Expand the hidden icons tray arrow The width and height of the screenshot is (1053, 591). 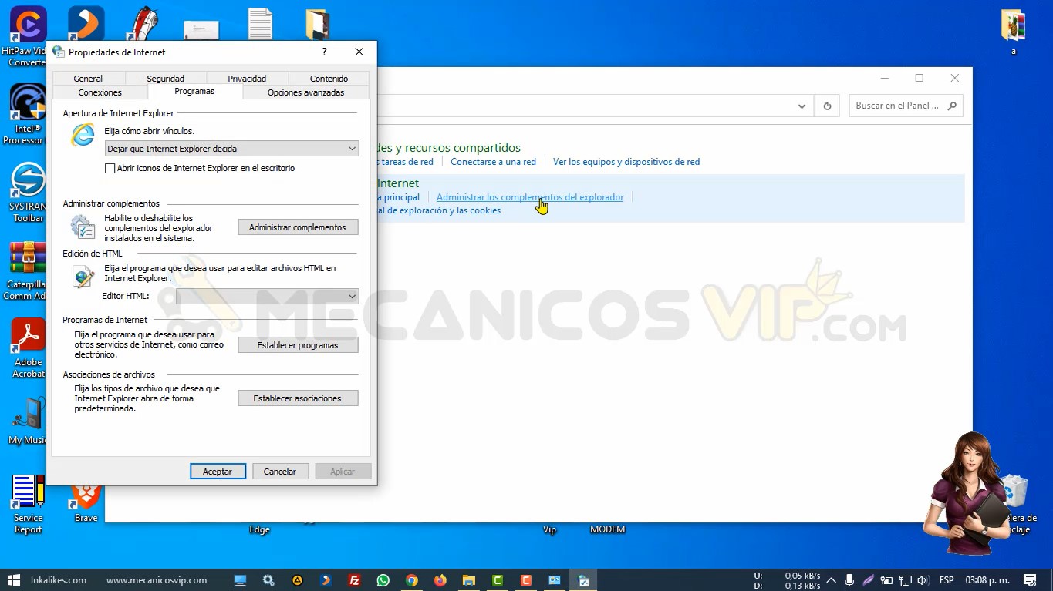point(832,579)
